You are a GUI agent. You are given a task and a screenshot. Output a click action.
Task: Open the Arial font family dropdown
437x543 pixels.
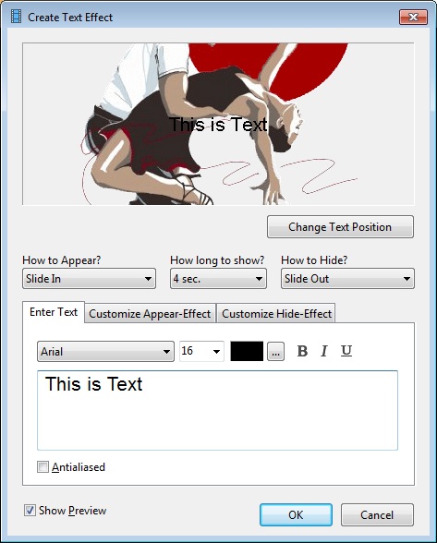[x=105, y=352]
